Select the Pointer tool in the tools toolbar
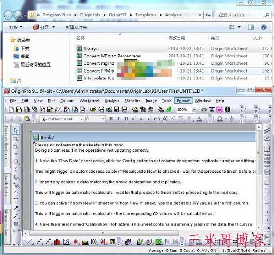274x255 pixels. click(x=16, y=130)
